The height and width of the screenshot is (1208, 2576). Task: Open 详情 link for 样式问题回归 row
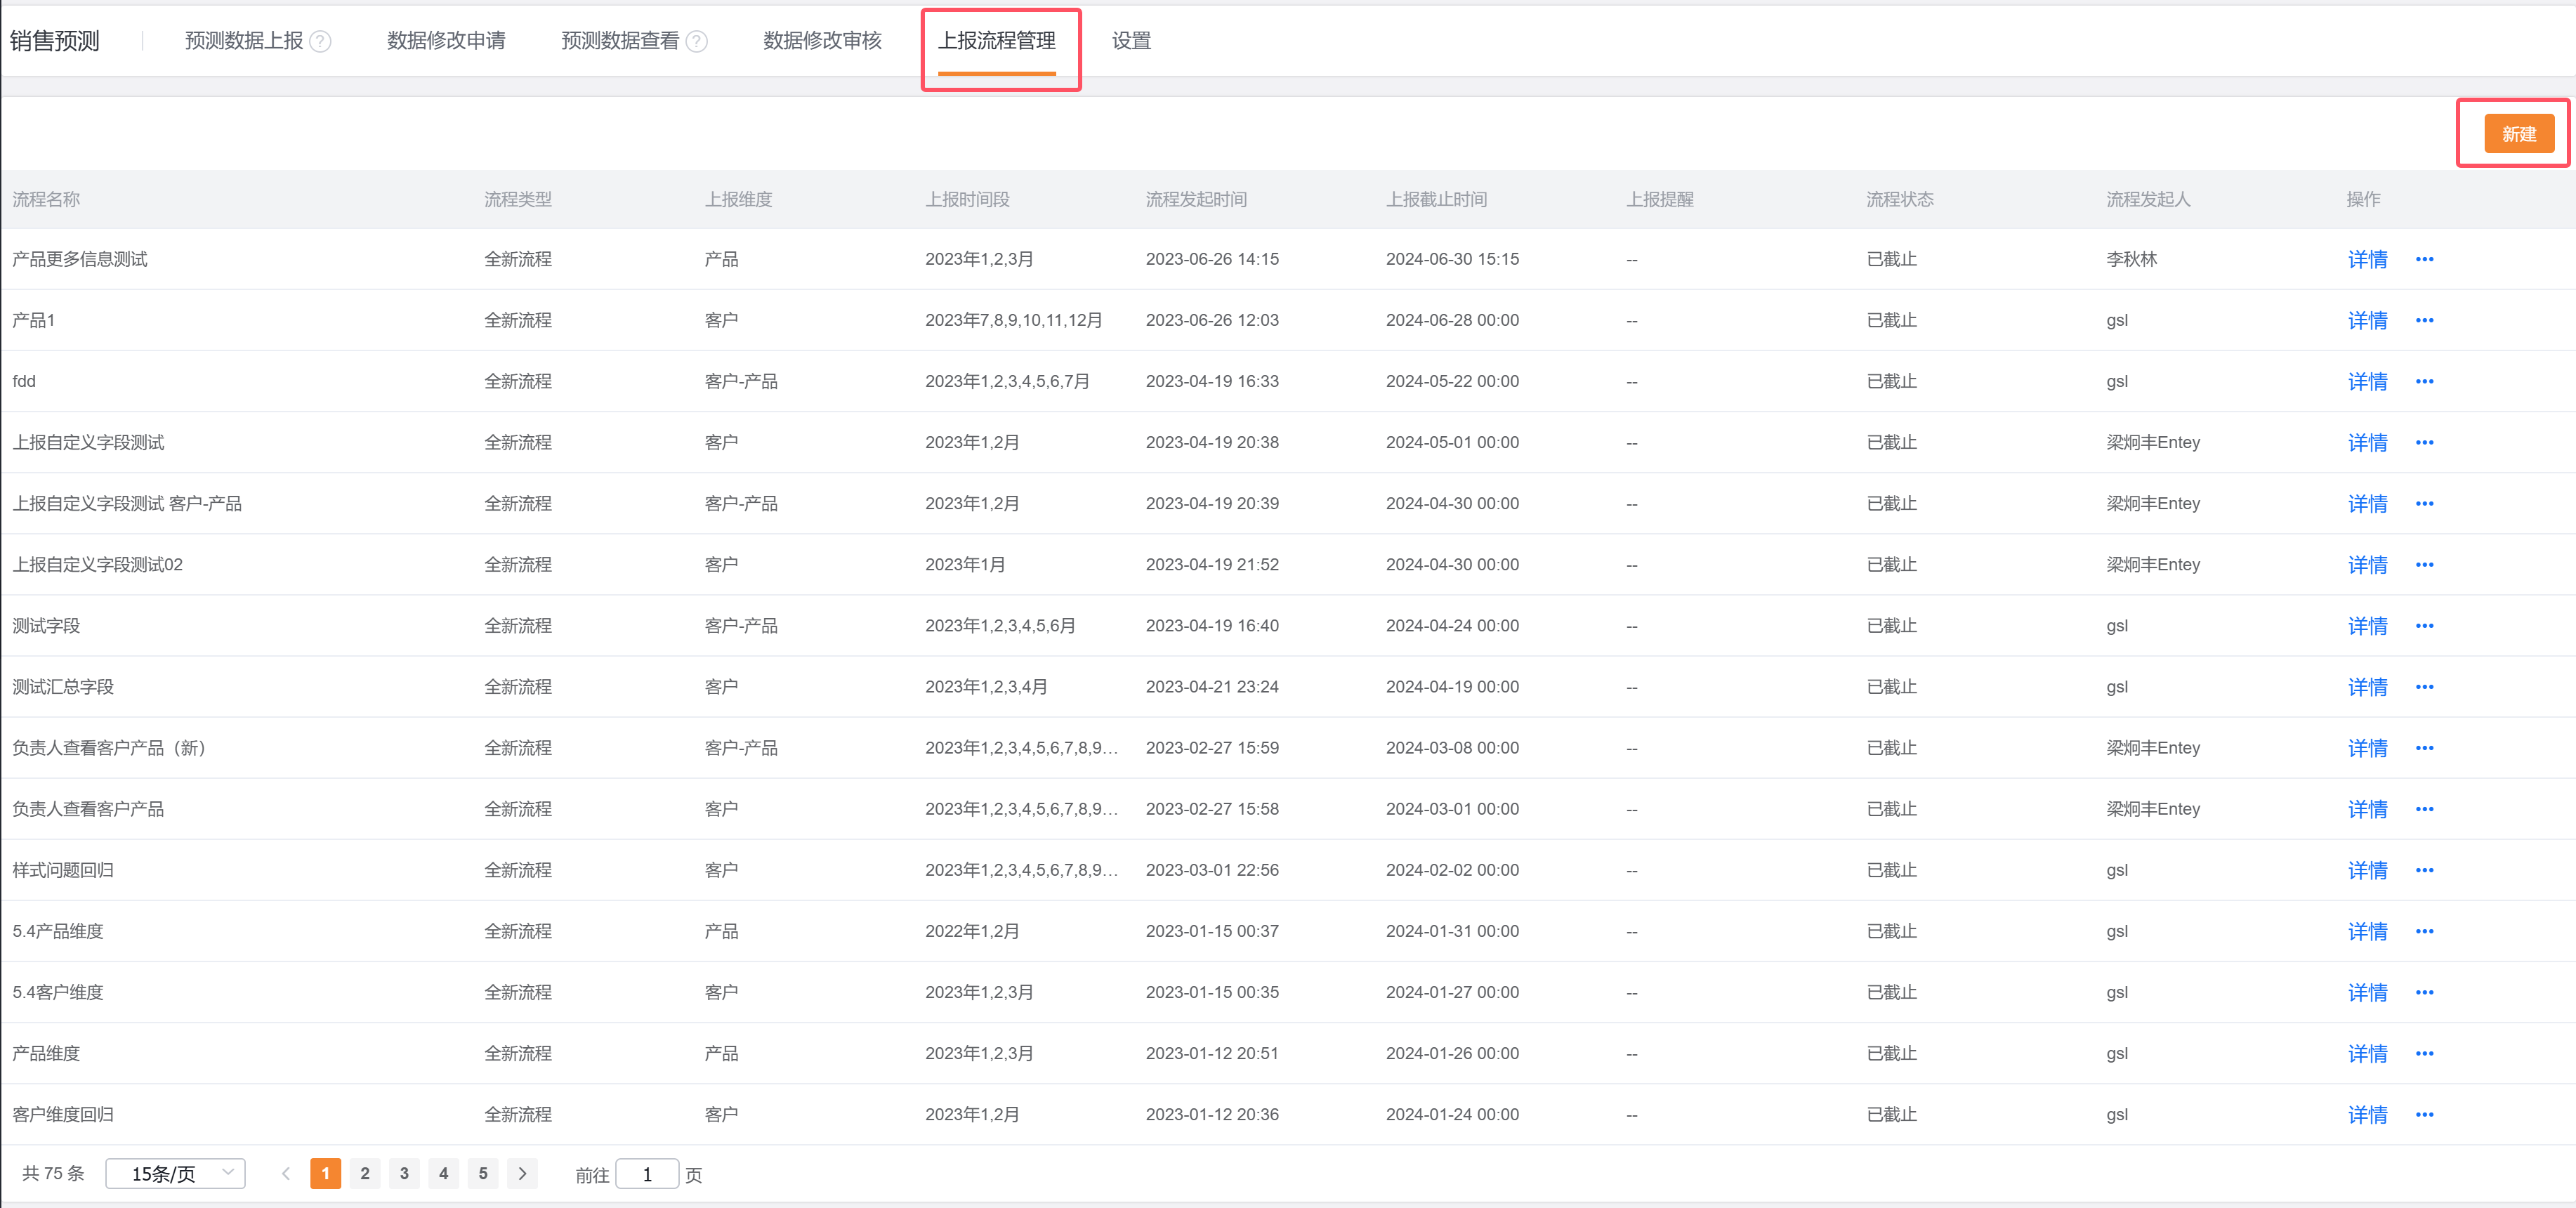click(2367, 870)
